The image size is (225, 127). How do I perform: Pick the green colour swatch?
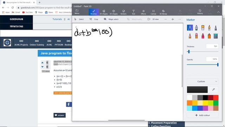point(216,103)
